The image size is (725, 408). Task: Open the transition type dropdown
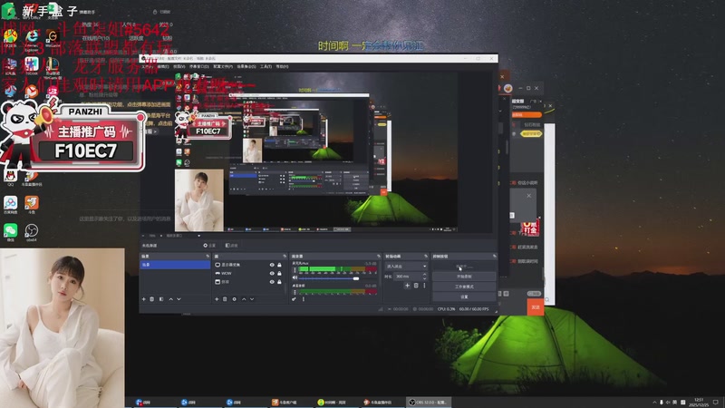click(x=406, y=266)
